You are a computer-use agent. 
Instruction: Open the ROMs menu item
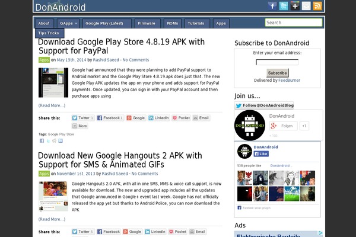[x=173, y=23]
